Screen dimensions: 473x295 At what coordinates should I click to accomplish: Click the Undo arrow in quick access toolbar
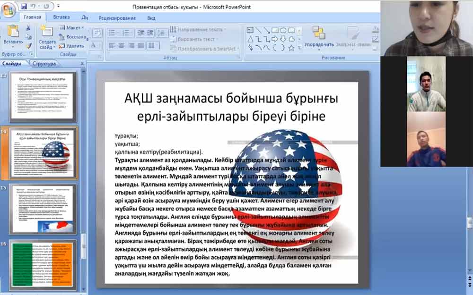(34, 7)
